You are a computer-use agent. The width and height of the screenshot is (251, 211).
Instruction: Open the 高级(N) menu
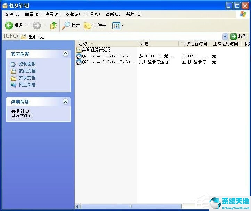[113, 14]
